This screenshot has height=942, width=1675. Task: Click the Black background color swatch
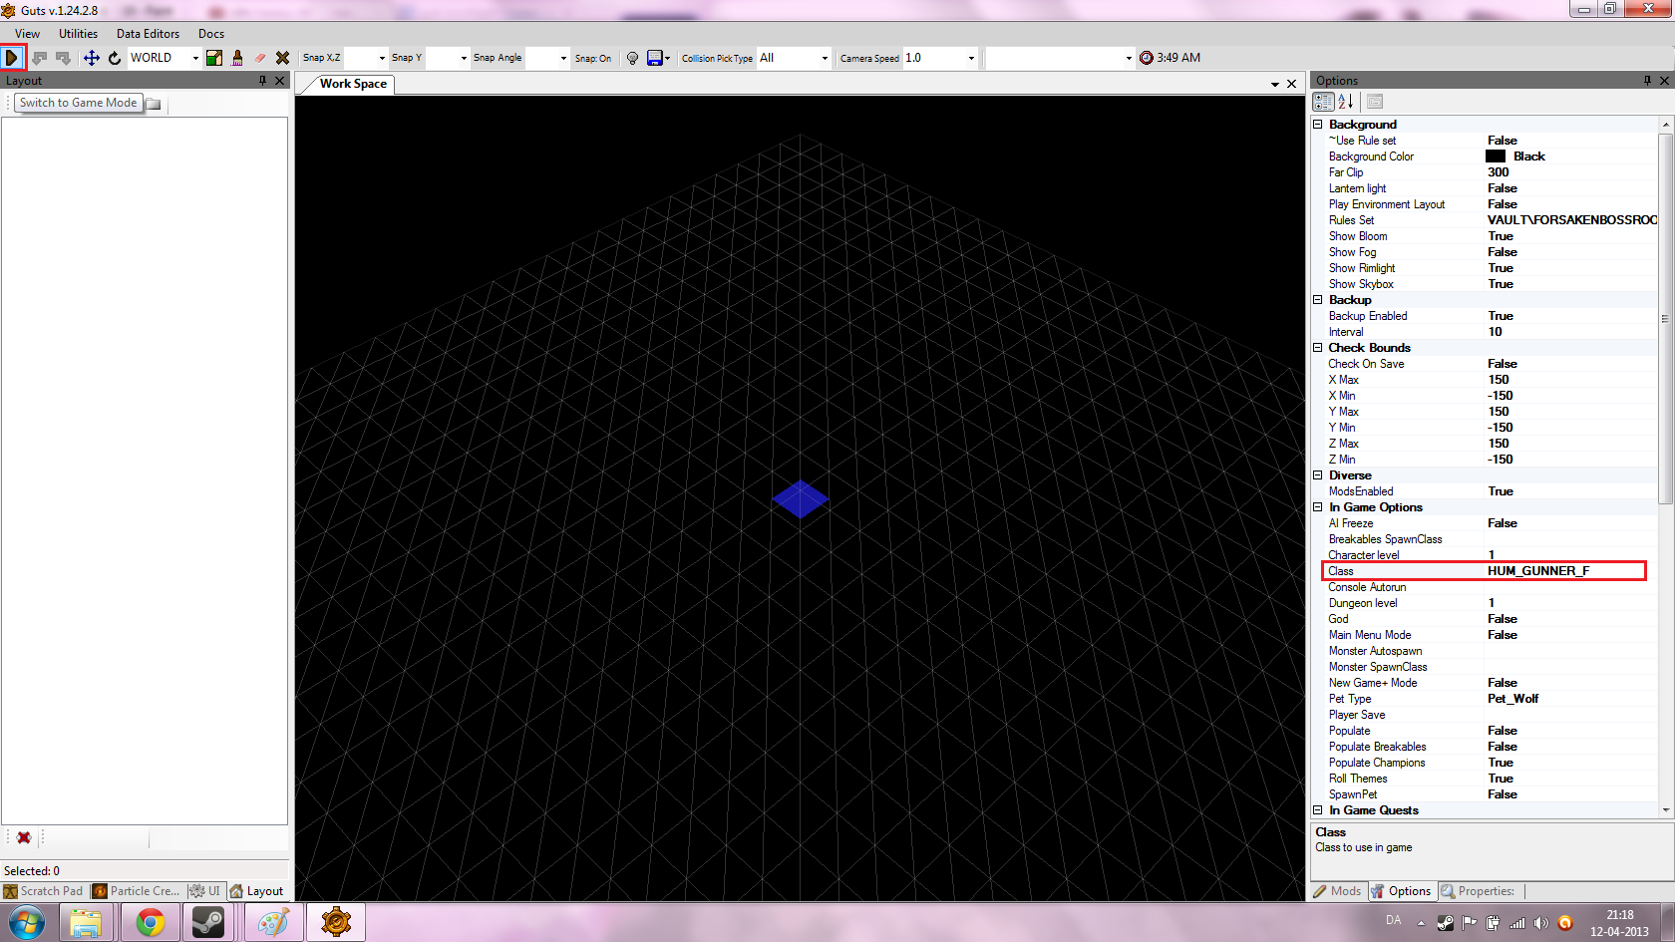(1496, 157)
